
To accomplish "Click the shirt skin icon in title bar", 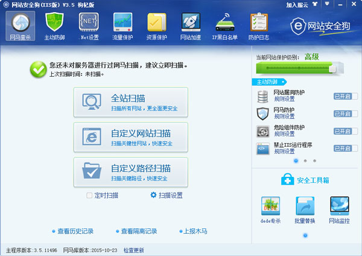I will pyautogui.click(x=315, y=4).
